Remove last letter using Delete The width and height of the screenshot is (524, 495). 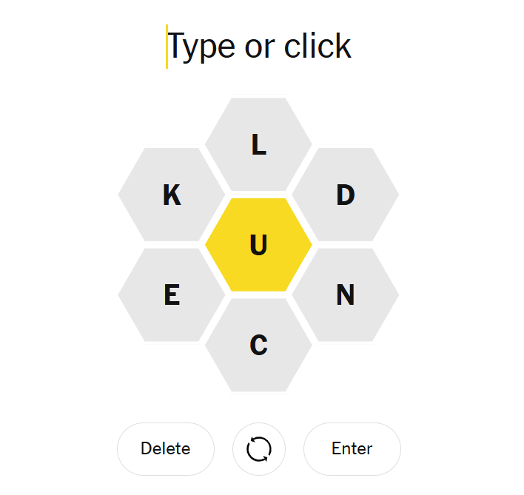point(166,449)
